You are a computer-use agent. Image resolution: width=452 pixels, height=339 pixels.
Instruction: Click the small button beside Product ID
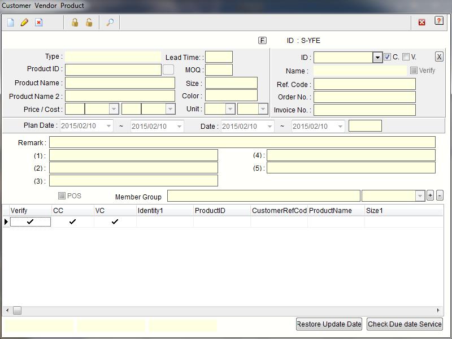tap(168, 69)
